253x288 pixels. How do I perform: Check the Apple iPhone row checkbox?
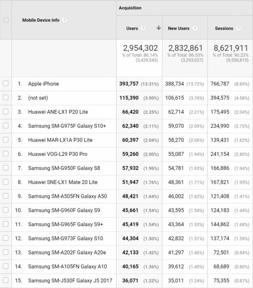[6, 83]
